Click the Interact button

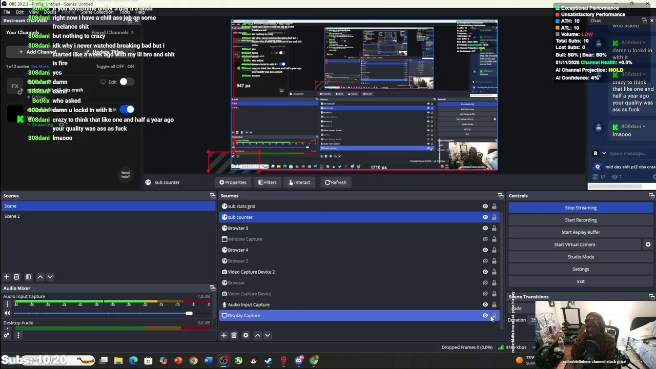pos(299,182)
